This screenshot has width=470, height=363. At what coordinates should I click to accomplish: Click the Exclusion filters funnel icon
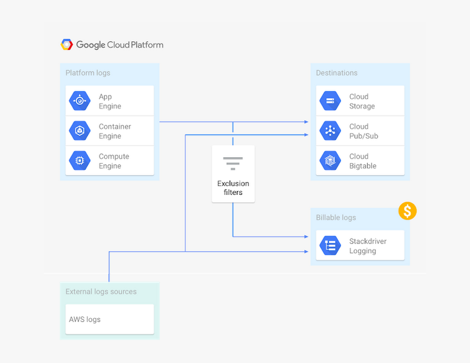[x=233, y=164]
